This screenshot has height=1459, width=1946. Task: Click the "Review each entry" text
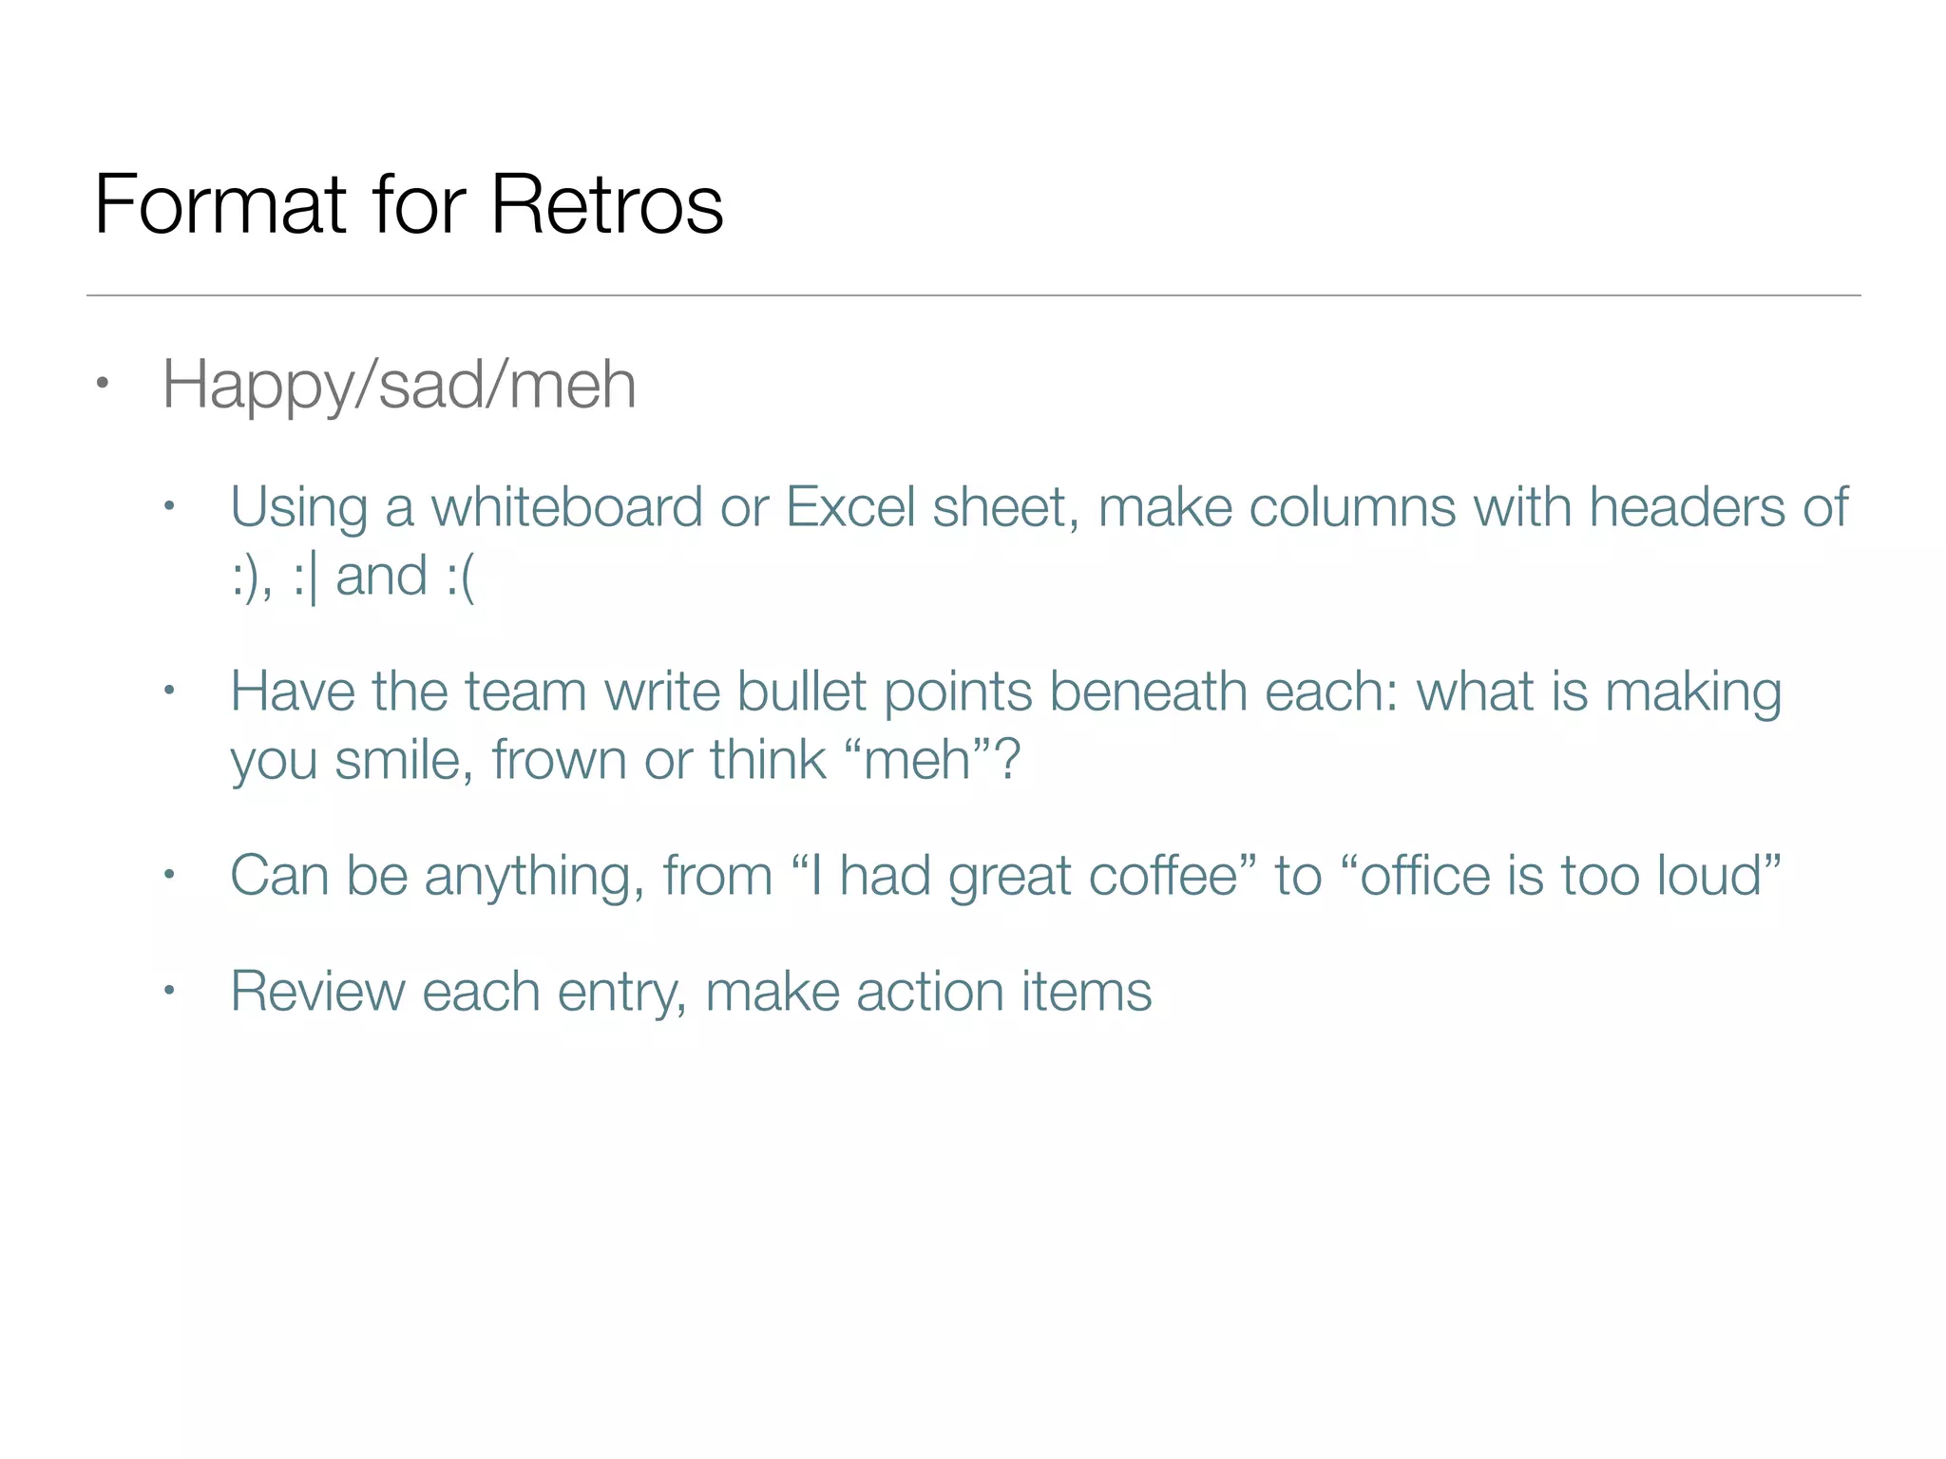click(456, 992)
